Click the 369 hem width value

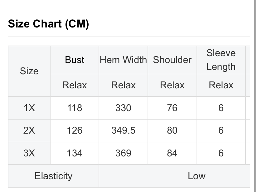(123, 153)
